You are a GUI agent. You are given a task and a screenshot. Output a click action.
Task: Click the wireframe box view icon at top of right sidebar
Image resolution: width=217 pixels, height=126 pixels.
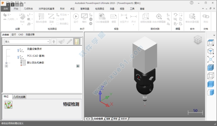211,43
